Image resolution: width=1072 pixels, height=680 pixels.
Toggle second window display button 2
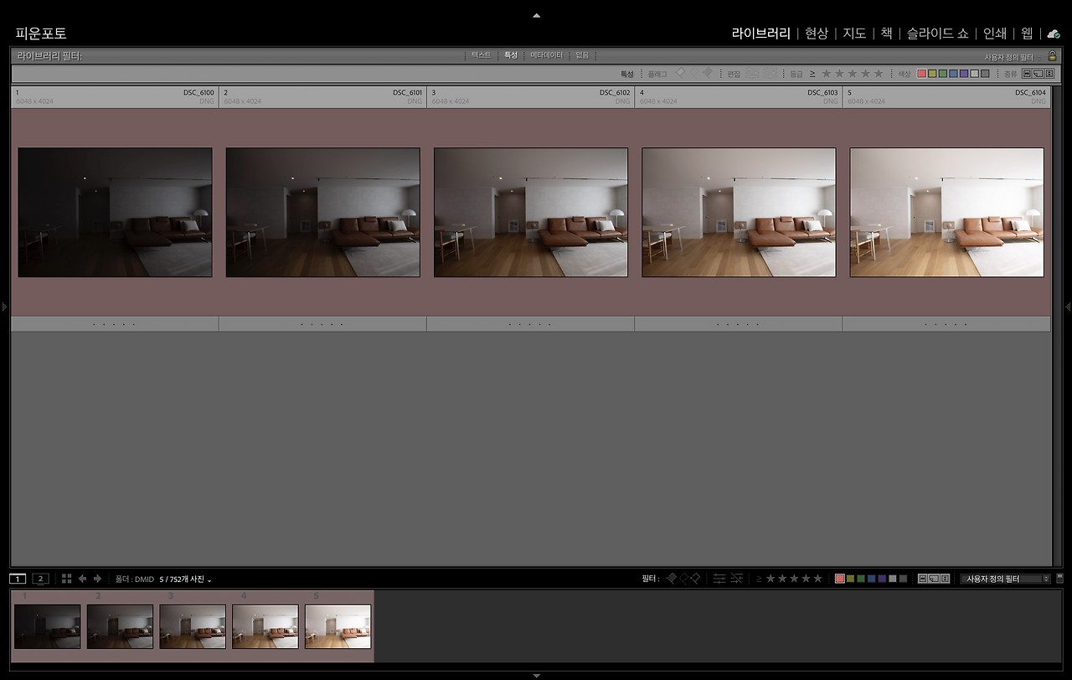40,579
